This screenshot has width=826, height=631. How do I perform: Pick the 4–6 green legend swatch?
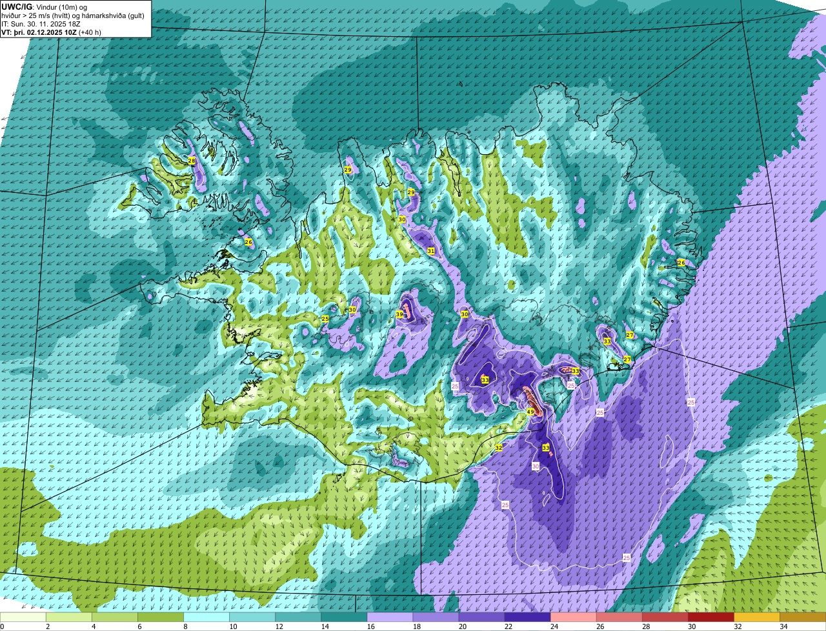(115, 617)
